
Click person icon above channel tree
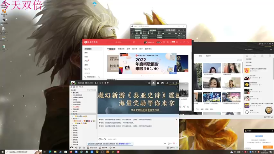[x=71, y=87]
